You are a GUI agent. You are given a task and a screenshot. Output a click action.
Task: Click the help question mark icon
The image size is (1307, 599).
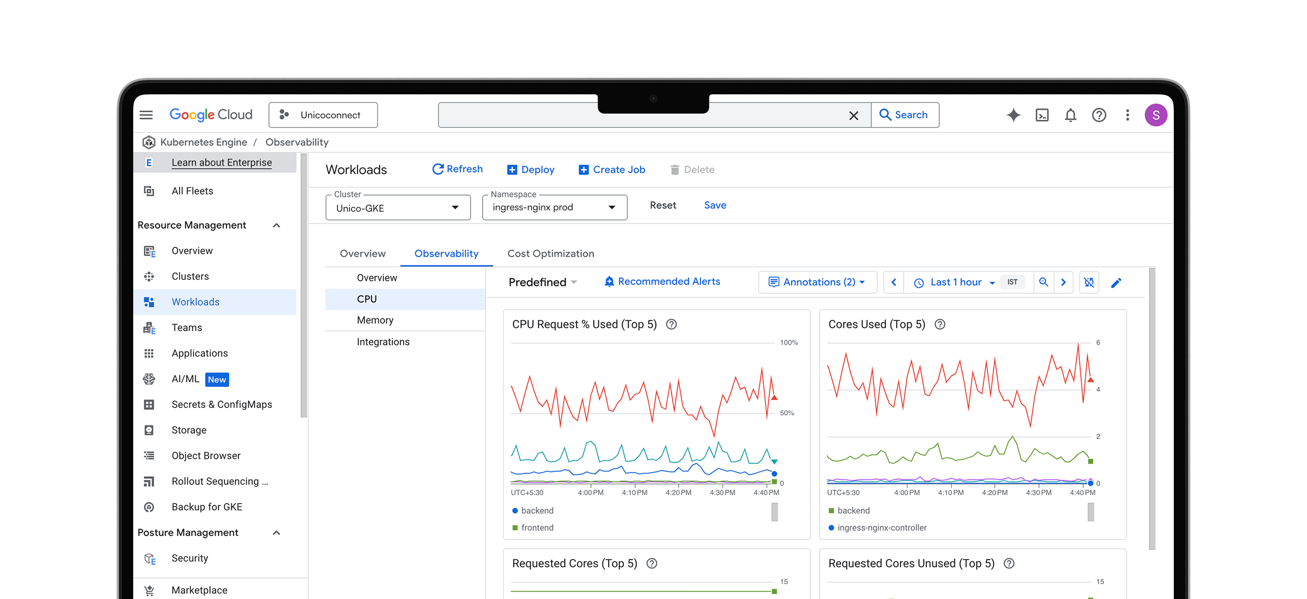point(1098,115)
